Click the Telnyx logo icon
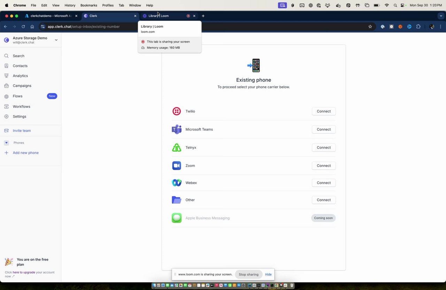Viewport: 446px width, 290px height. [177, 148]
